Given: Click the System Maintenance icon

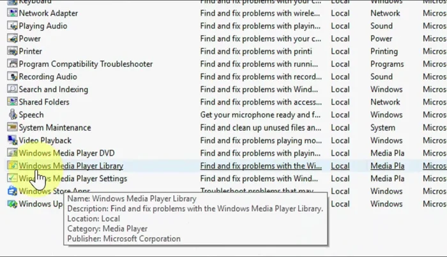Looking at the screenshot, I should [12, 128].
